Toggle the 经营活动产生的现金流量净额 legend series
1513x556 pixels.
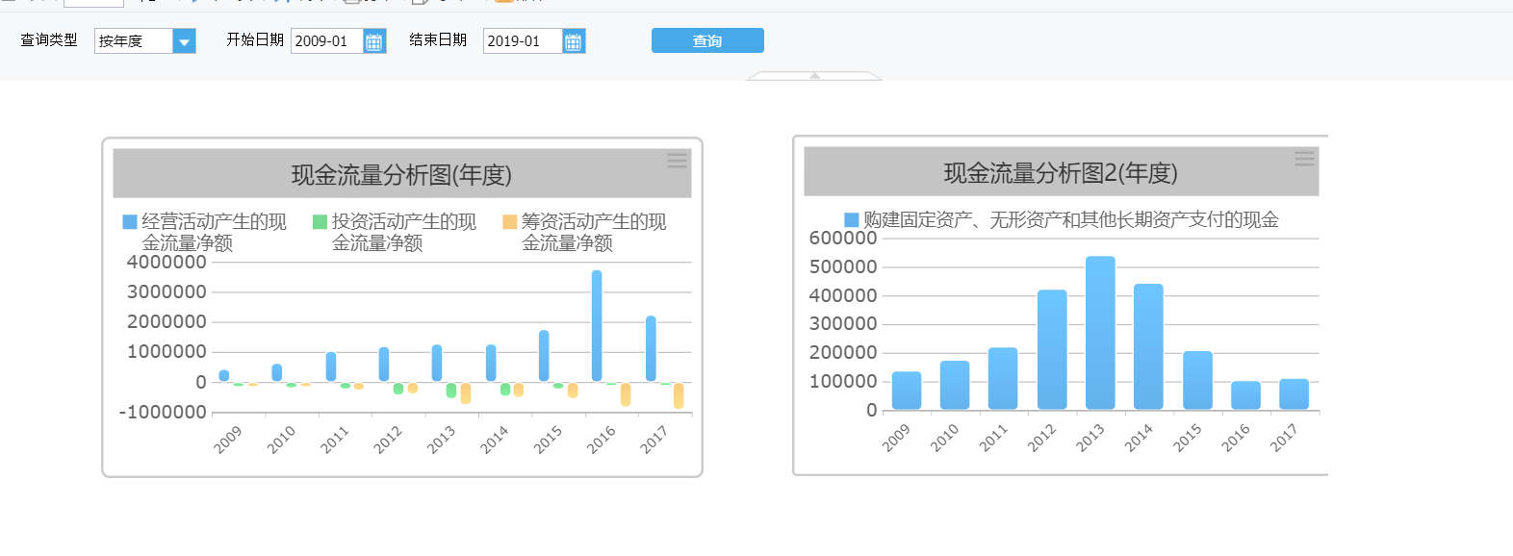pyautogui.click(x=204, y=232)
